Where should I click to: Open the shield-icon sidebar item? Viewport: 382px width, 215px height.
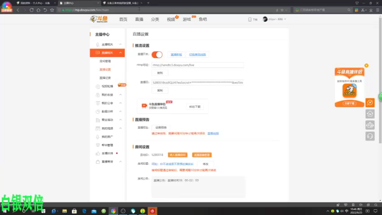(107, 145)
